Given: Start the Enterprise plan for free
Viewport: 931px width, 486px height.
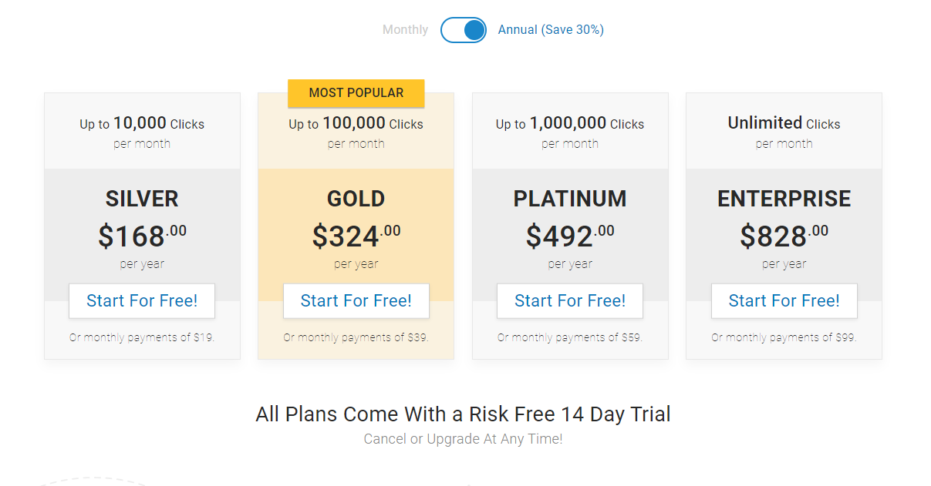Looking at the screenshot, I should pos(784,300).
